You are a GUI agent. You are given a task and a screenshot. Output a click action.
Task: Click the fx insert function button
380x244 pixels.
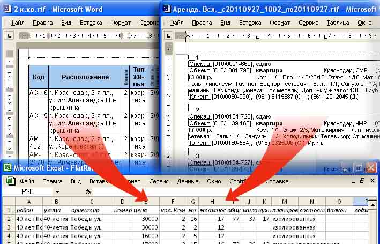pyautogui.click(x=88, y=192)
